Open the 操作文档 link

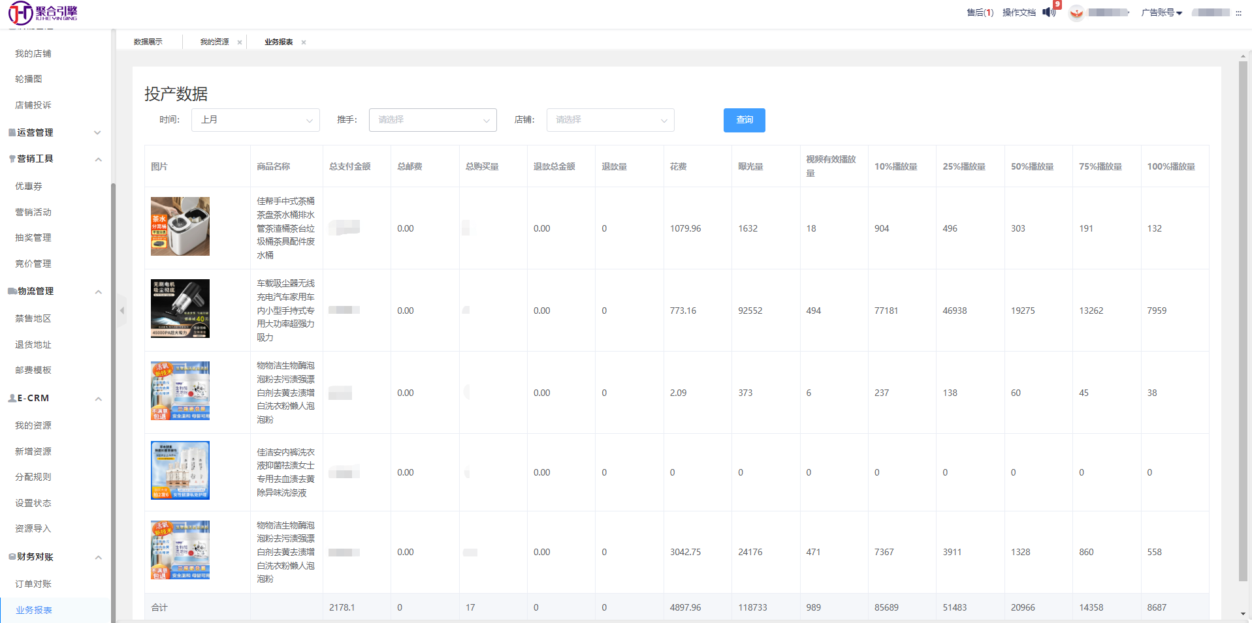pyautogui.click(x=1019, y=13)
